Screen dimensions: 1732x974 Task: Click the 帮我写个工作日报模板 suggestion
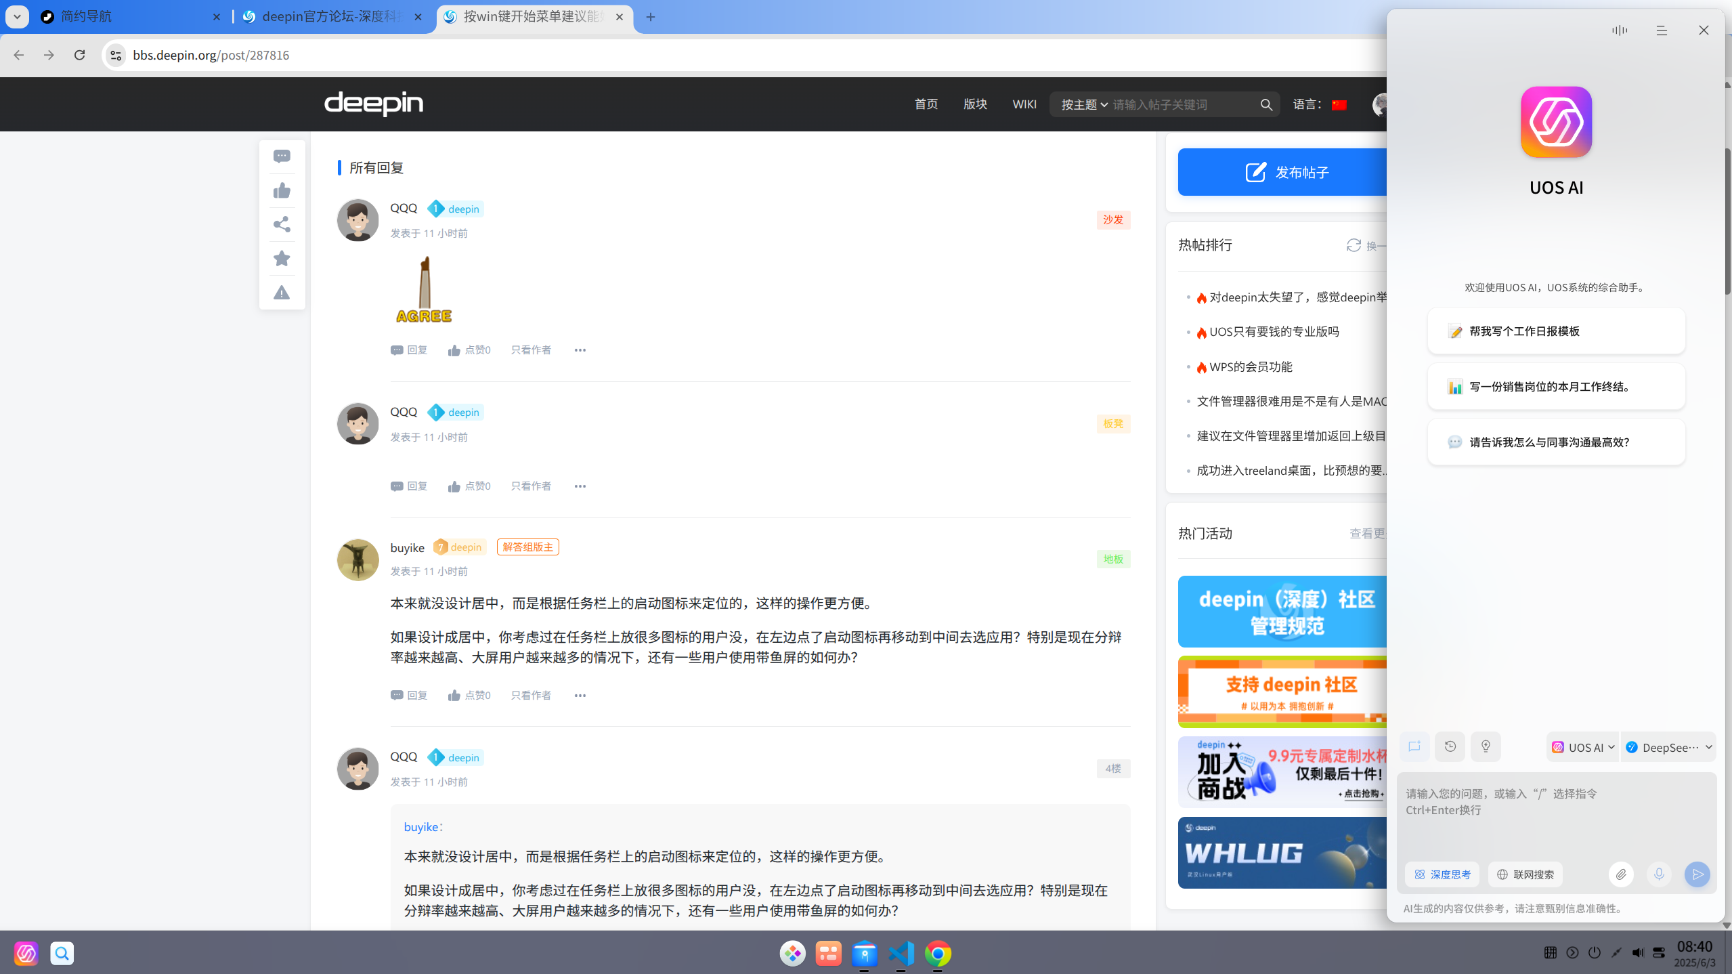[1556, 331]
